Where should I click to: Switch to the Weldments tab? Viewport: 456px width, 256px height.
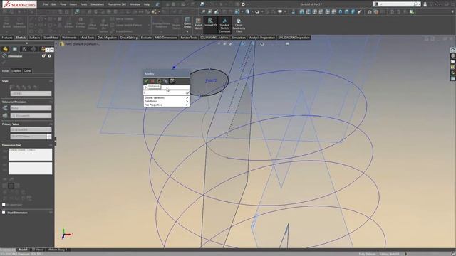[69, 38]
